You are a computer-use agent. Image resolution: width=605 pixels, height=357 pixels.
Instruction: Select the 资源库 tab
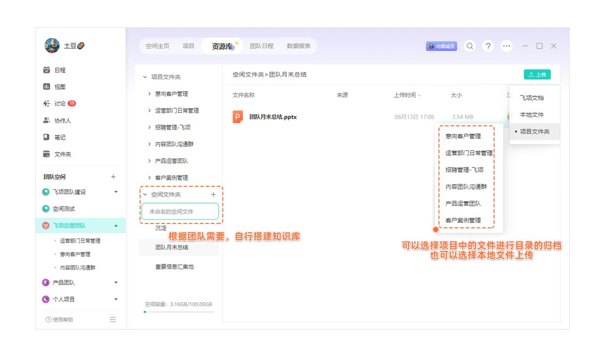pyautogui.click(x=222, y=46)
